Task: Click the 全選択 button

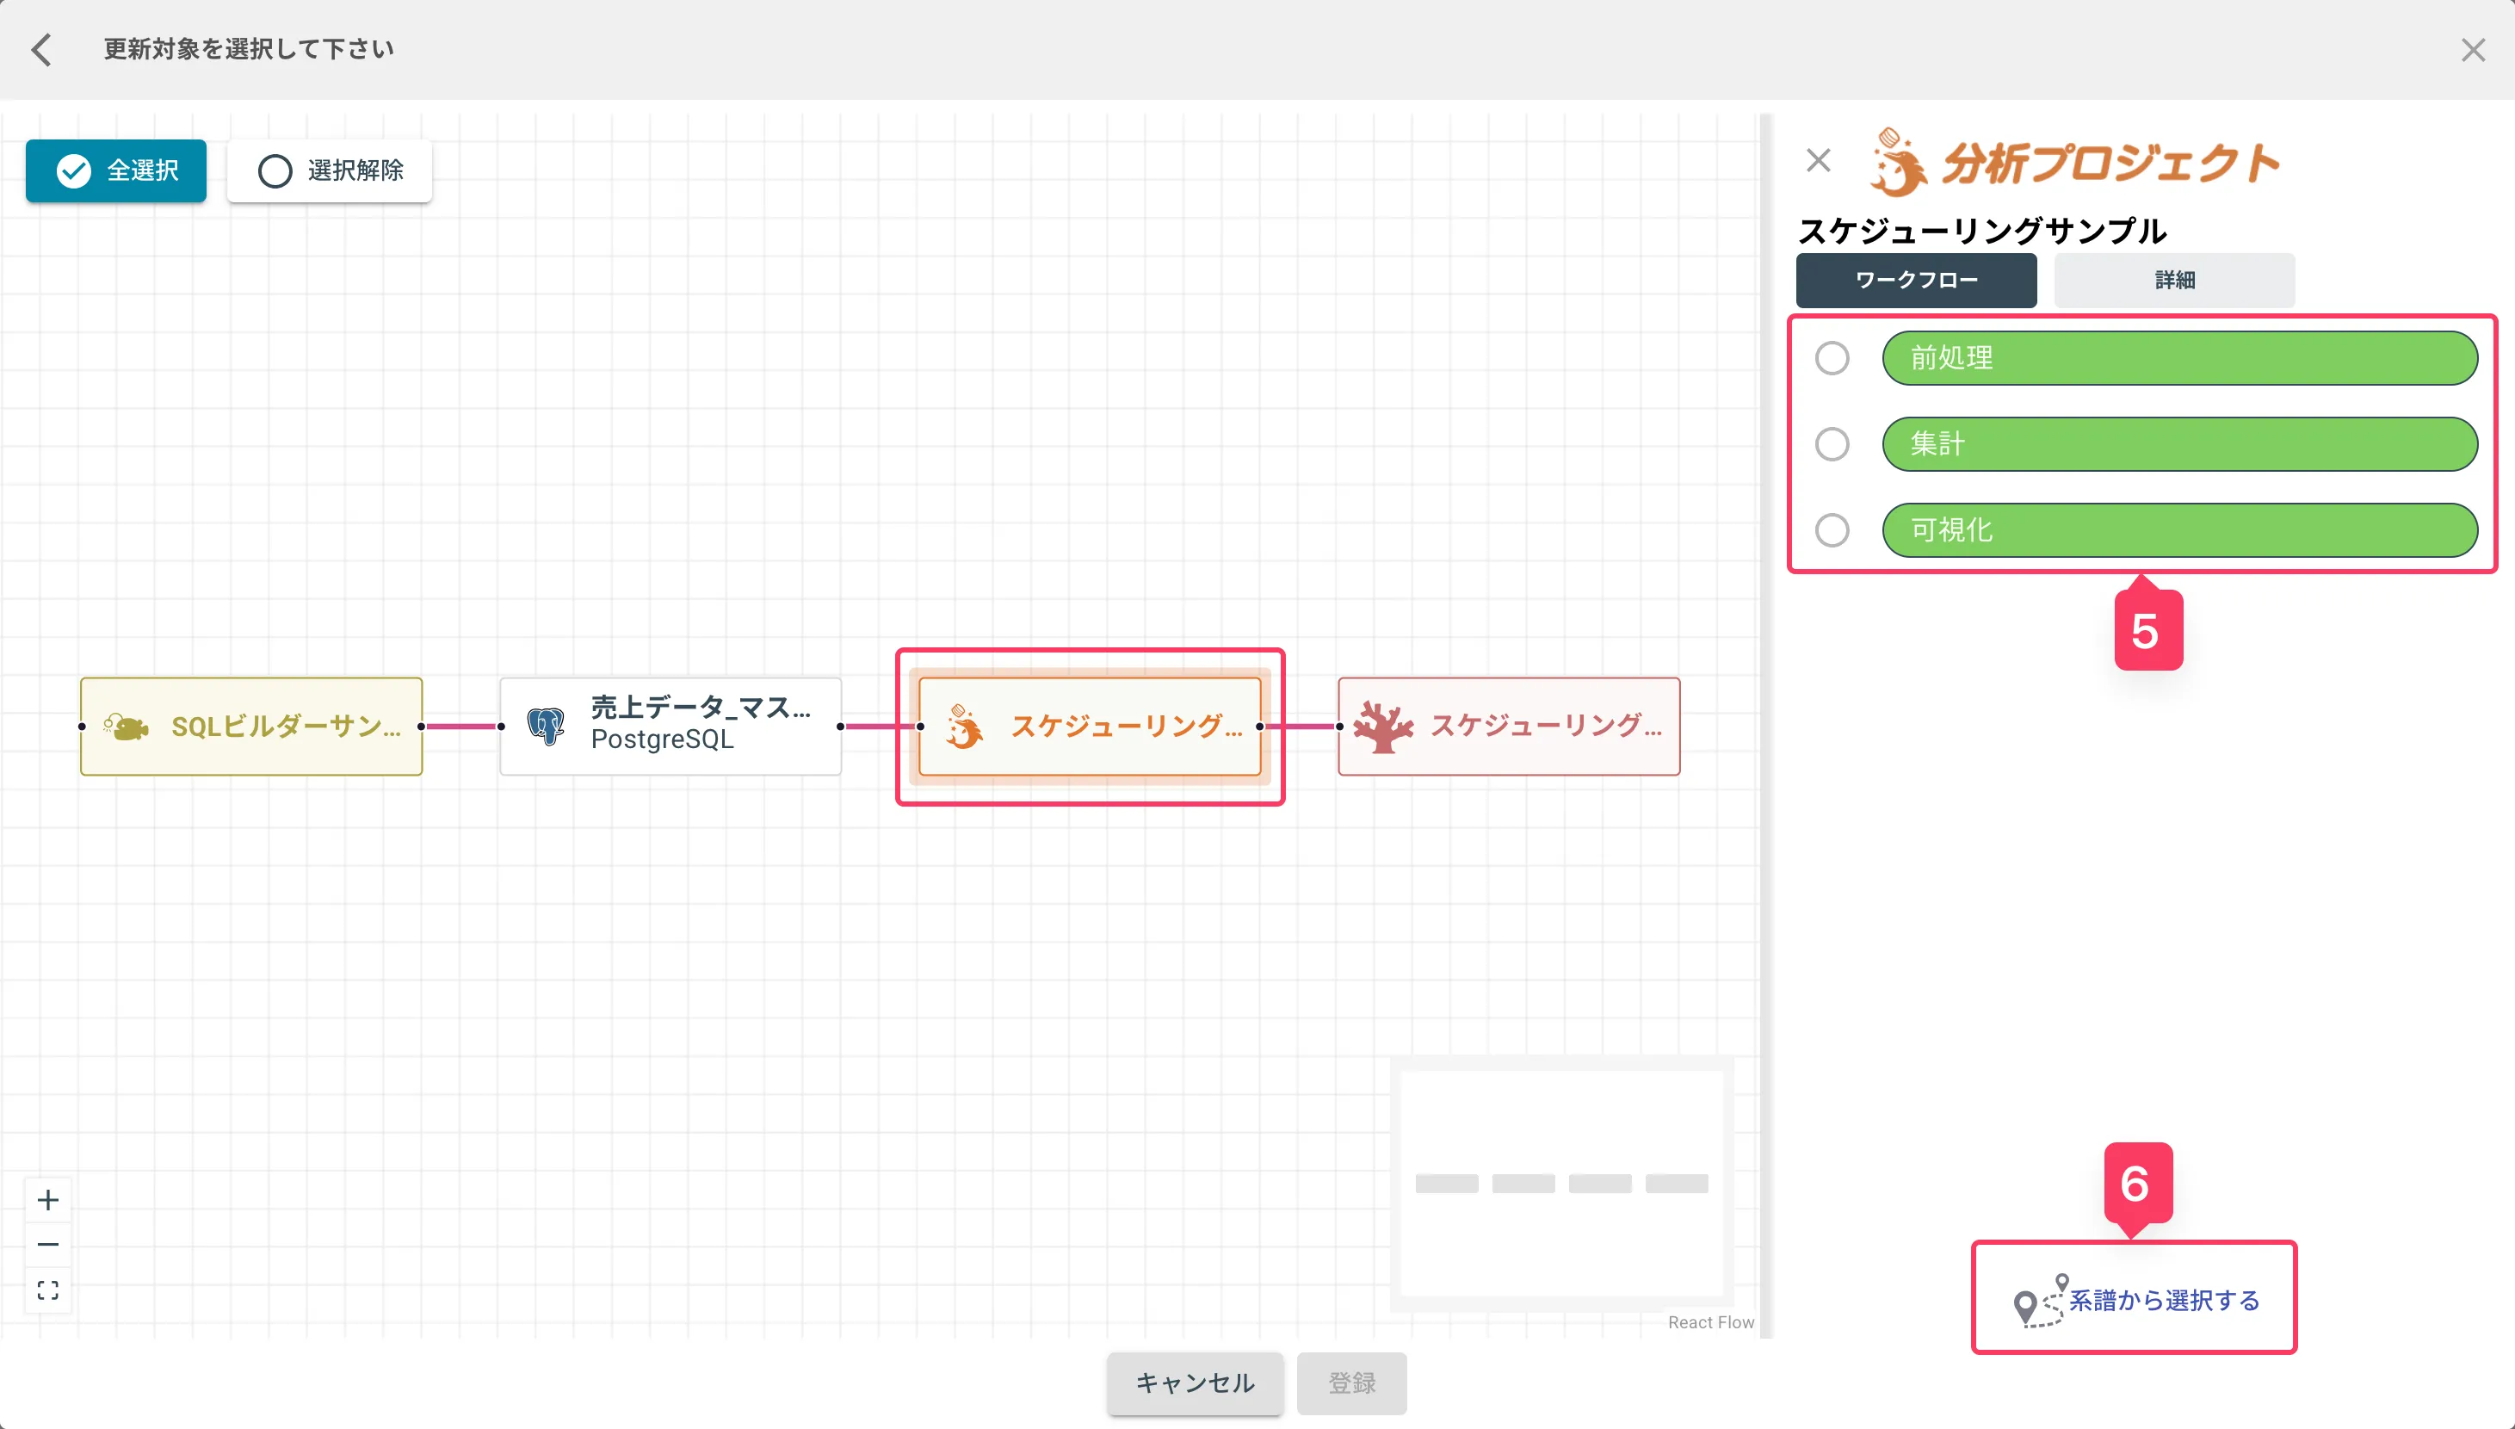Action: click(116, 170)
